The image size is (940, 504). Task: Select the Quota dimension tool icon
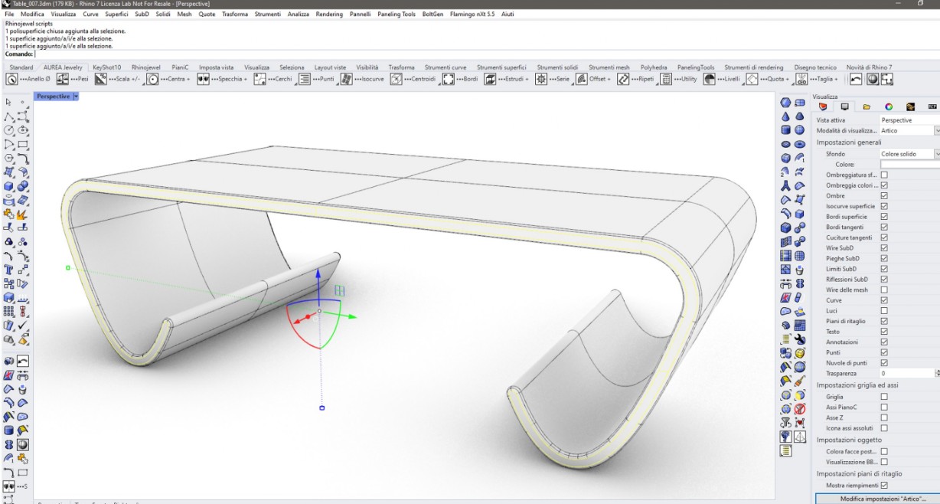point(752,79)
